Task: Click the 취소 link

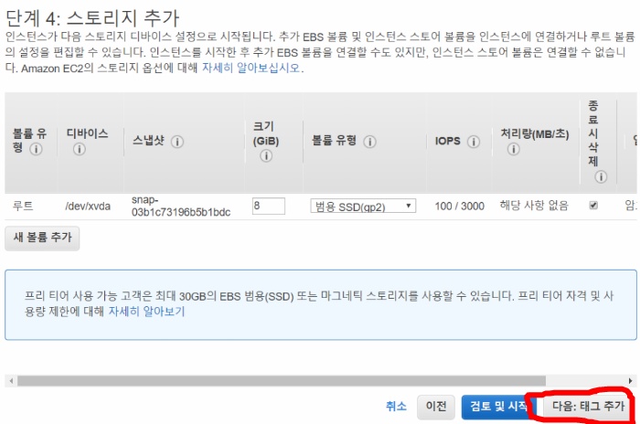Action: 396,406
